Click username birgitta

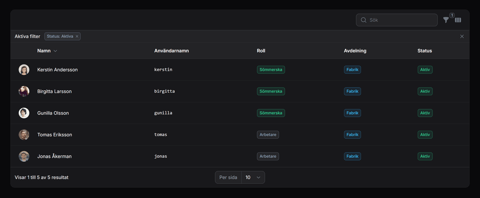pos(164,91)
